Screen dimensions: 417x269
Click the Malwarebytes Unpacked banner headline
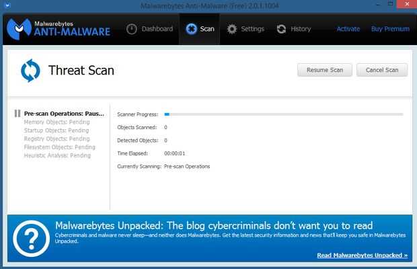pos(214,226)
